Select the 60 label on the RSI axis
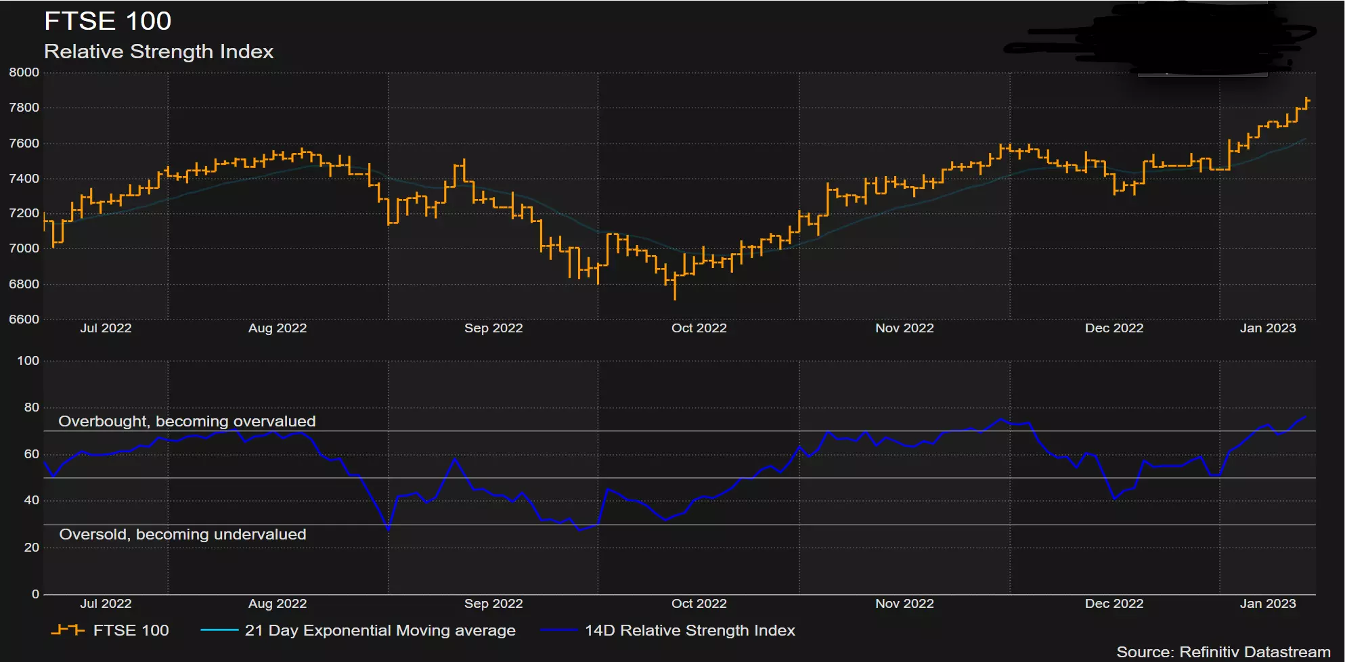The height and width of the screenshot is (662, 1345). [32, 454]
